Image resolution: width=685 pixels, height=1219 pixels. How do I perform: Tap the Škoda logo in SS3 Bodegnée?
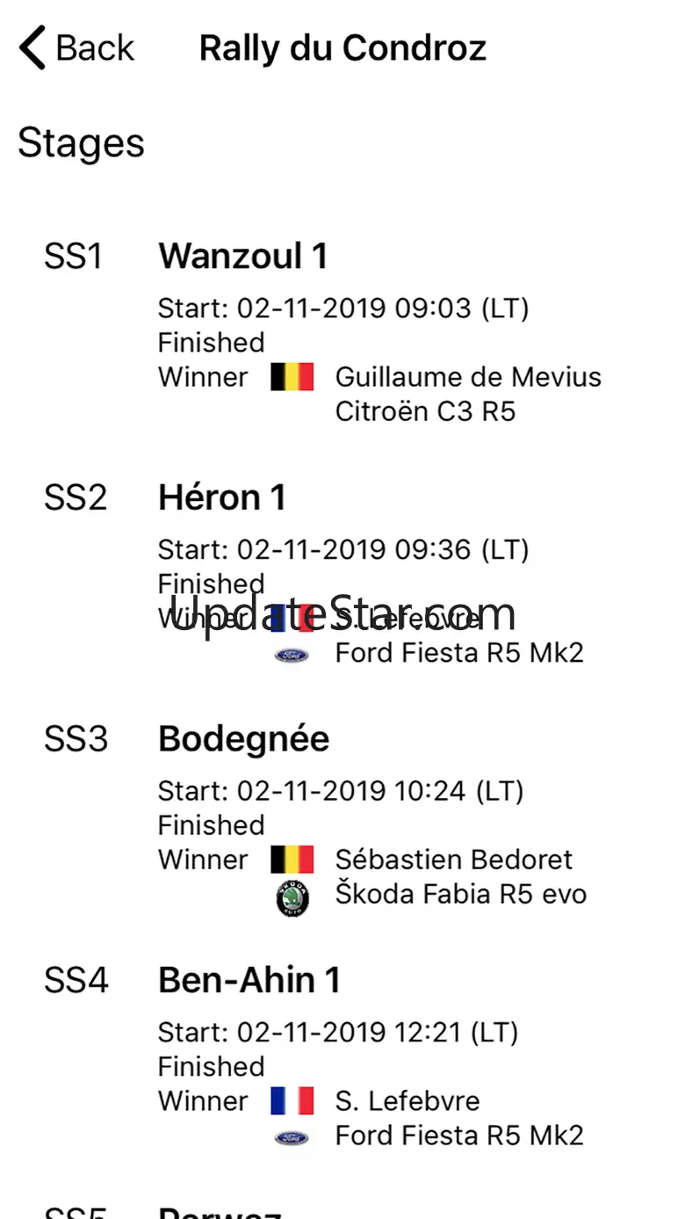(292, 899)
